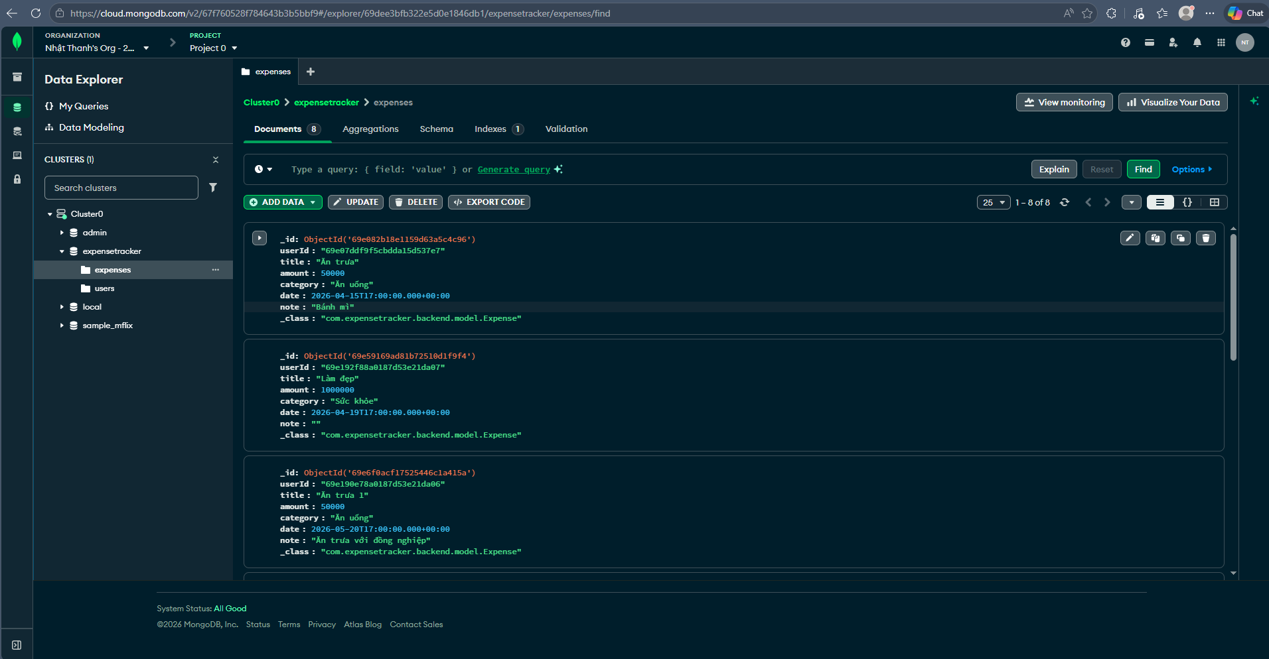Open the apps grid menu icon
The width and height of the screenshot is (1269, 659).
click(x=1221, y=42)
